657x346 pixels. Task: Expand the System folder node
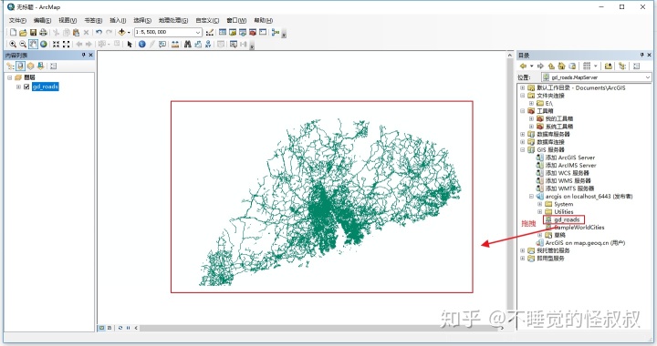coord(539,204)
